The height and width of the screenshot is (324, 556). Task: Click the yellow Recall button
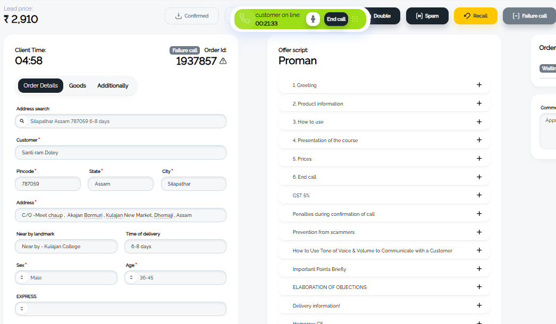click(476, 16)
